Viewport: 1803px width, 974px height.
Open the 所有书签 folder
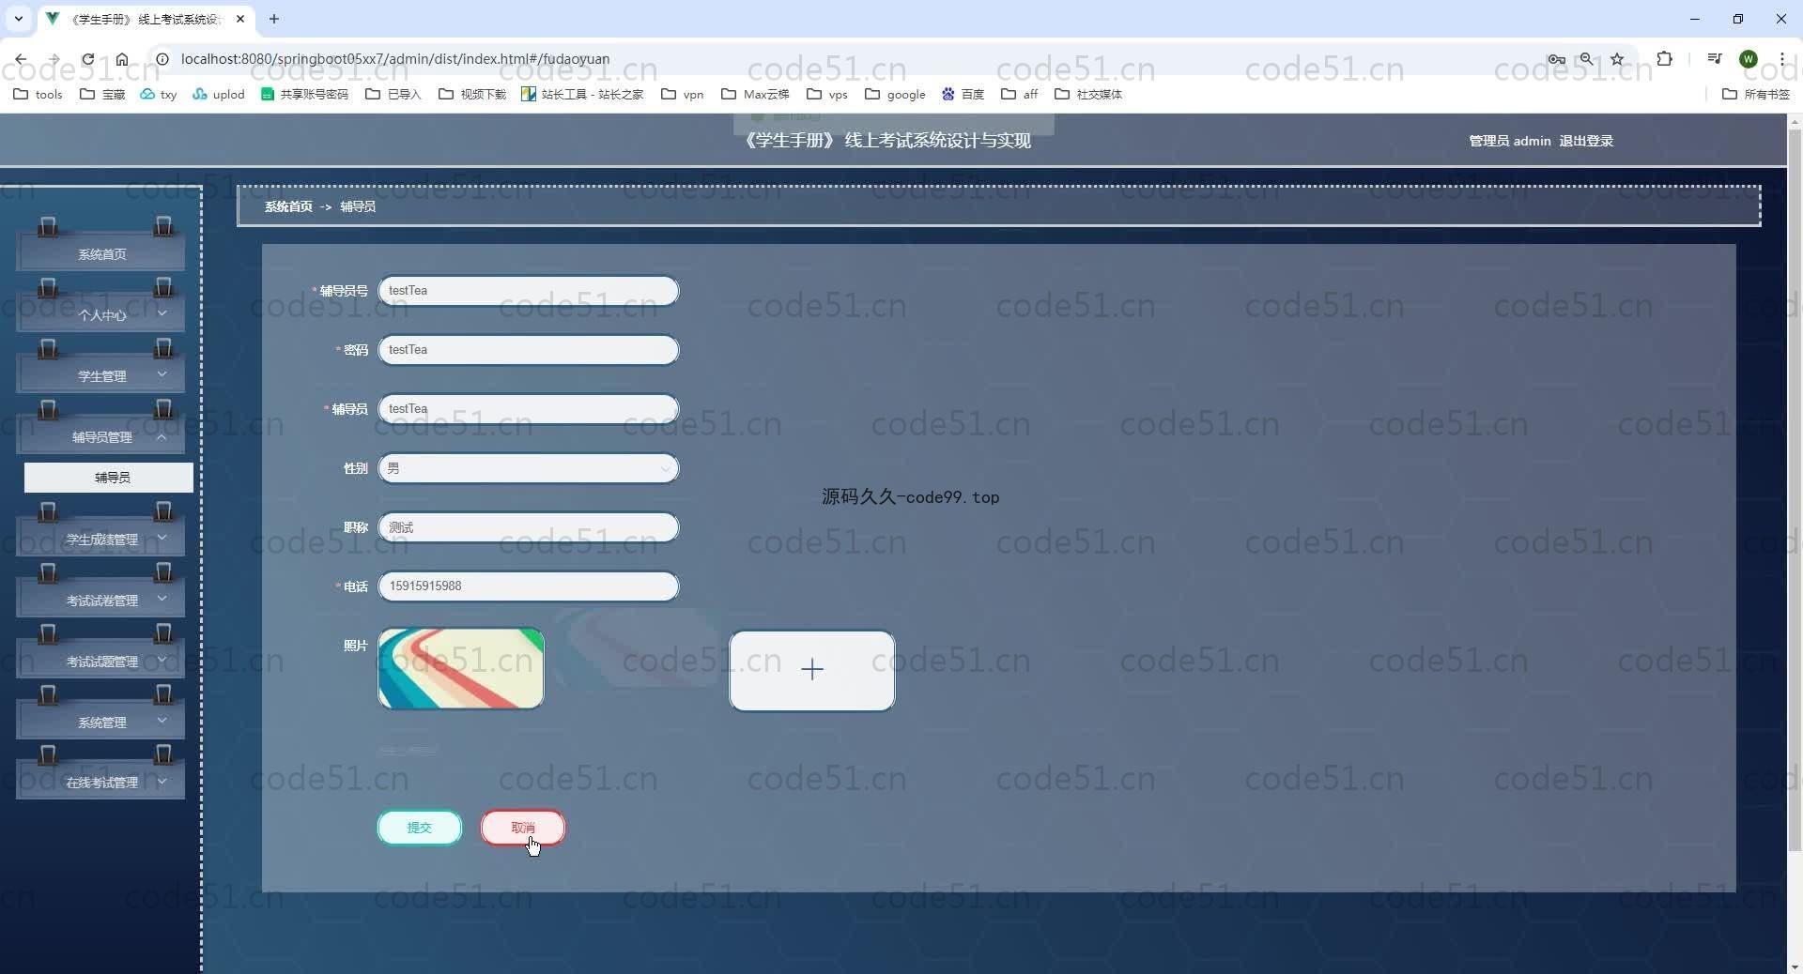[1756, 94]
